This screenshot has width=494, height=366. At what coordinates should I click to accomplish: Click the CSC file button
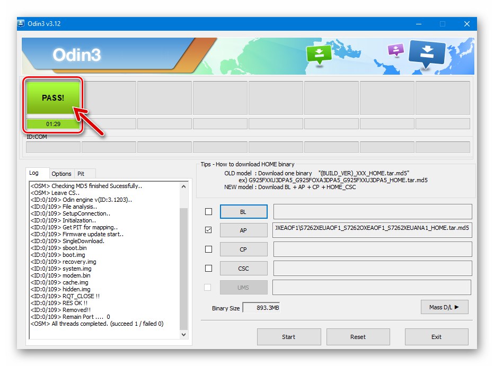[243, 269]
